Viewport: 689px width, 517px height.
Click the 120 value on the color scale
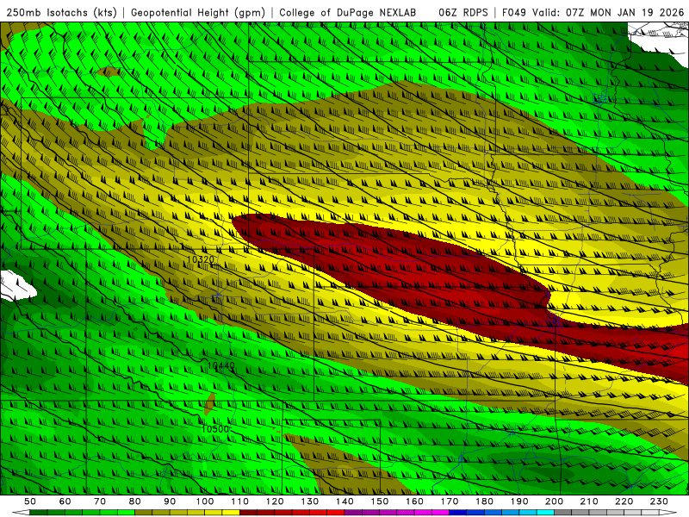click(275, 501)
